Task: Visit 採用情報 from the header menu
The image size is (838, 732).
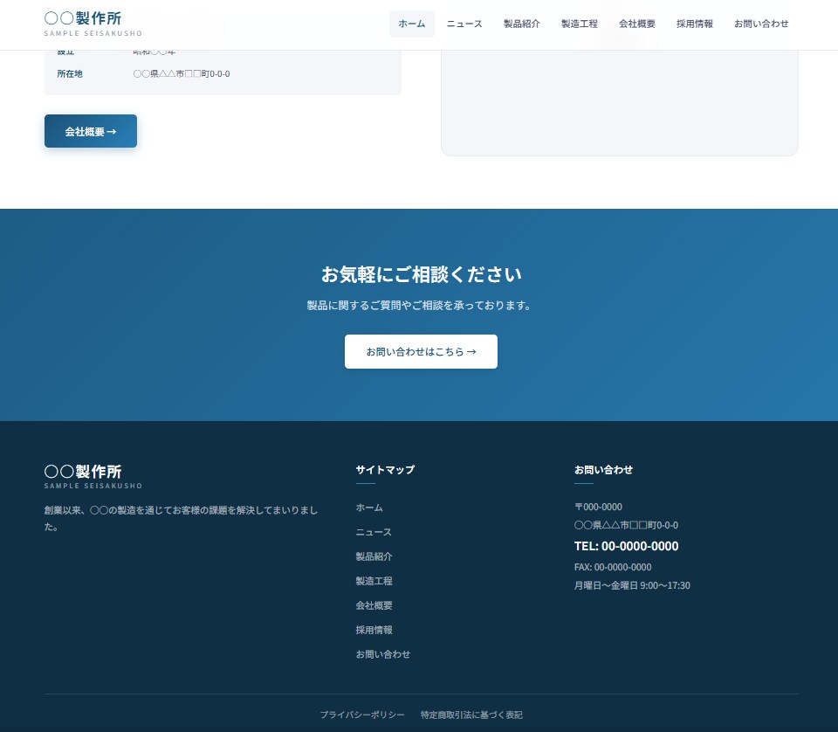Action: pos(694,24)
